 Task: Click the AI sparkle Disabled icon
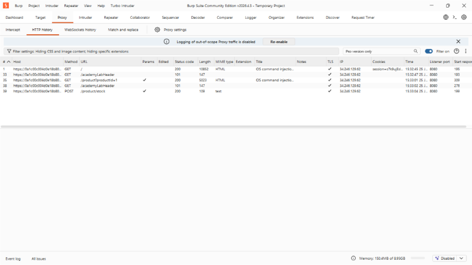[437, 258]
